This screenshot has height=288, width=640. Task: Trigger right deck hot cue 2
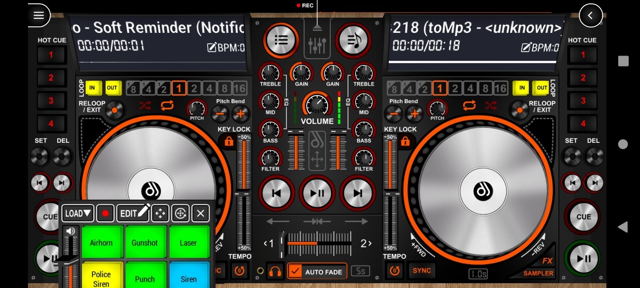[583, 78]
